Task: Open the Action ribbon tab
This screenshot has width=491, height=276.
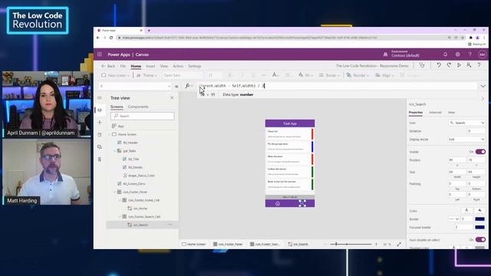Action: [x=178, y=67]
